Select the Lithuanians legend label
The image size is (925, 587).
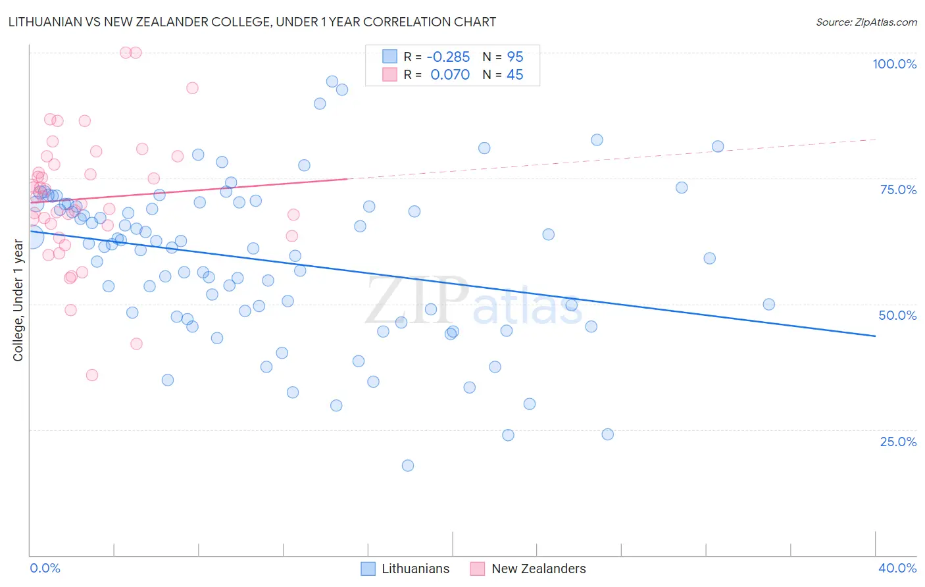tap(416, 569)
